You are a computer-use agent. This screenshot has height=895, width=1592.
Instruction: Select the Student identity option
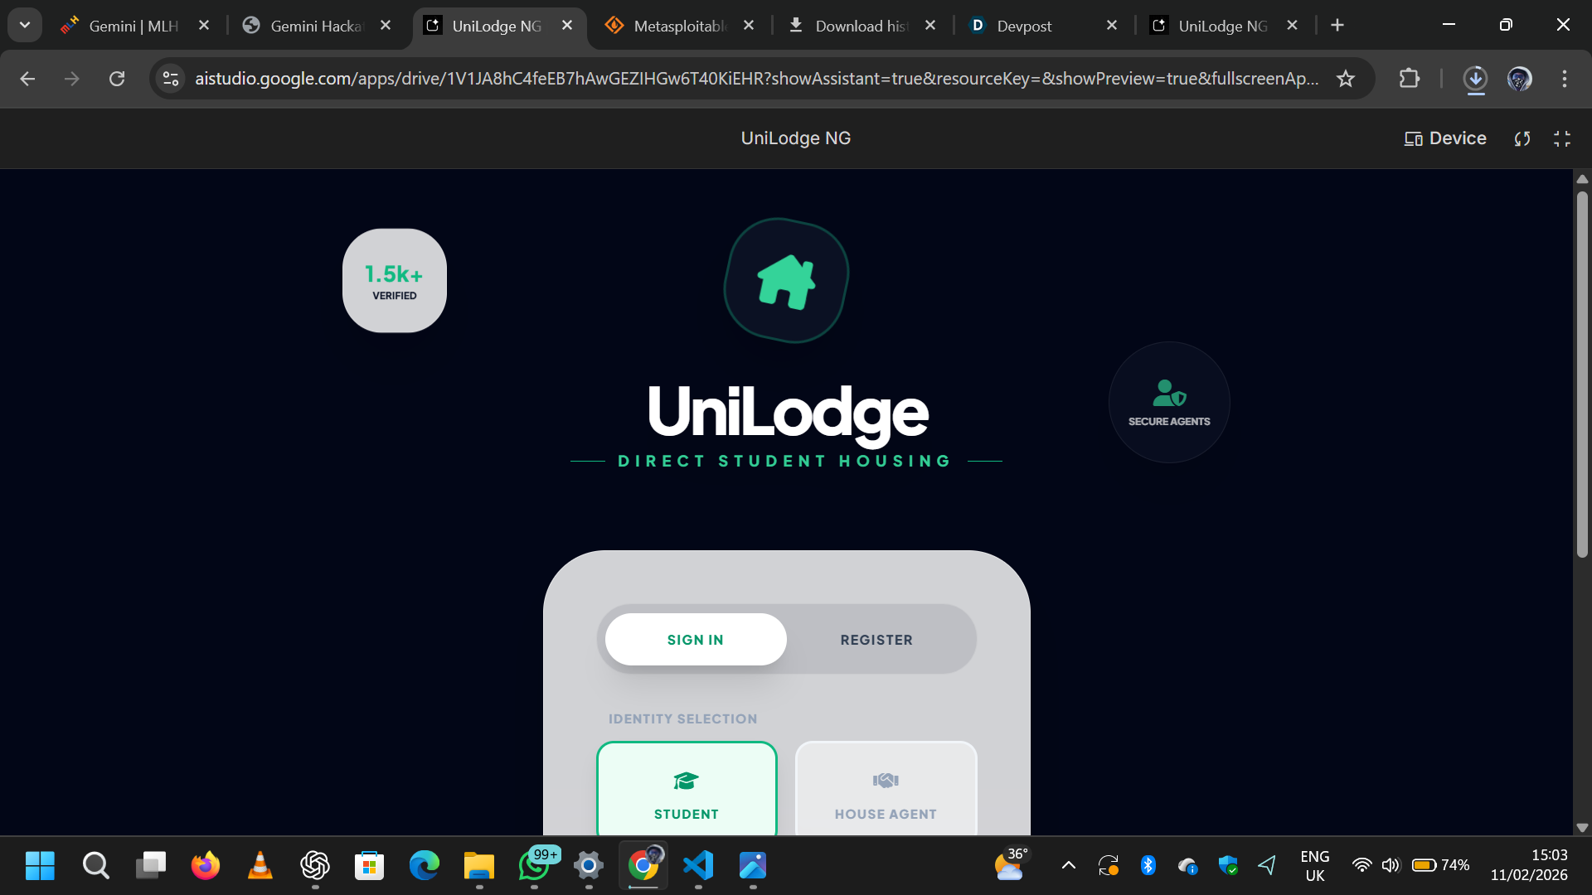click(687, 791)
